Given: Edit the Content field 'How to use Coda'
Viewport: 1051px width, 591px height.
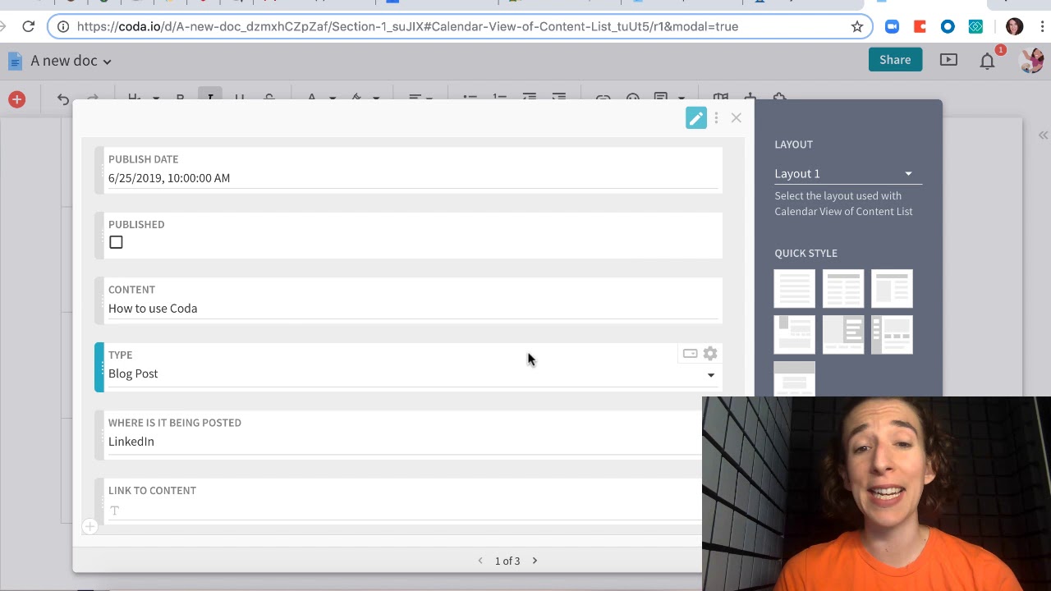Looking at the screenshot, I should 413,309.
